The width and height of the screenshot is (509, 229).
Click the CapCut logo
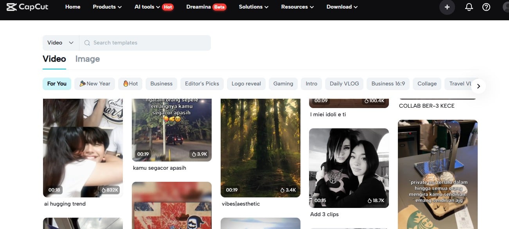tap(27, 7)
